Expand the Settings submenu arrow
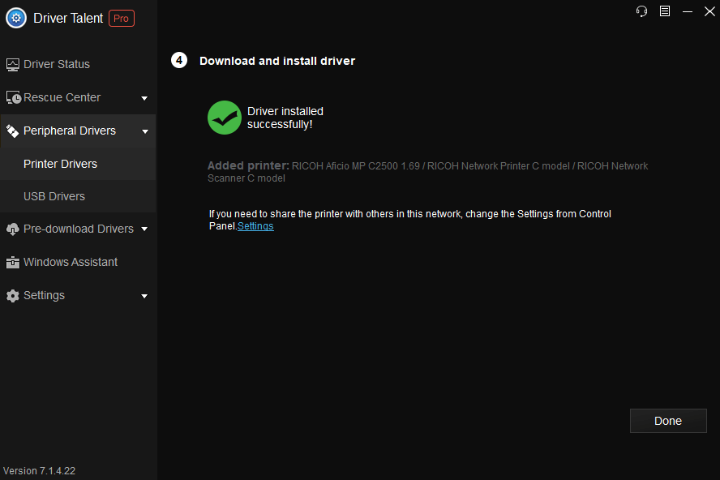 [x=144, y=296]
